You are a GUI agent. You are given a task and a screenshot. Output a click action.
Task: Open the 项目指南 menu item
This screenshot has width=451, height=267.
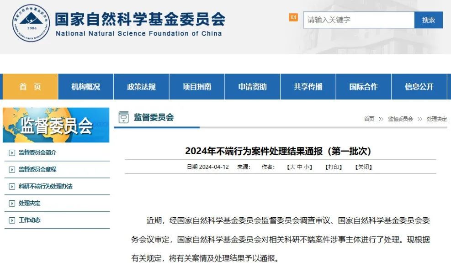click(197, 87)
